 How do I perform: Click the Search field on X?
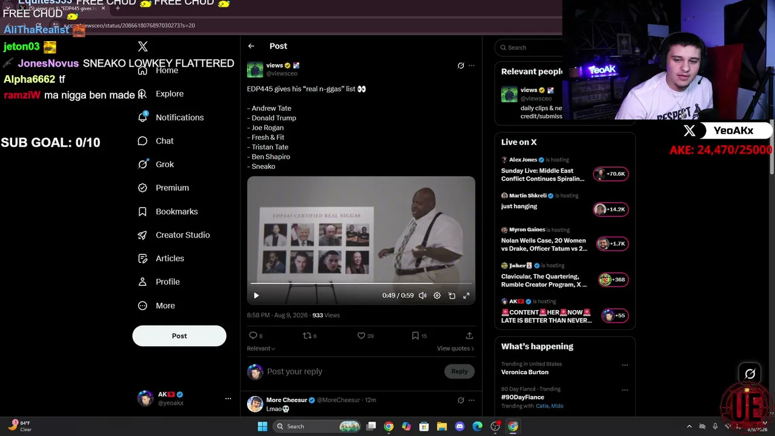click(530, 47)
